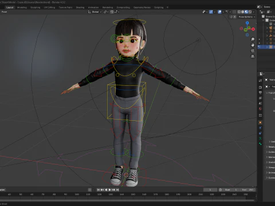Click the Start frame field
Image resolution: width=275 pixels, height=206 pixels.
[x=231, y=190]
